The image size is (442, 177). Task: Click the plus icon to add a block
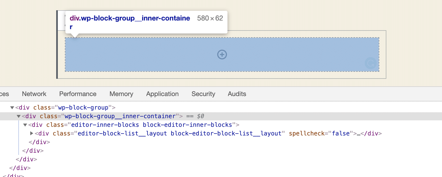(x=222, y=55)
